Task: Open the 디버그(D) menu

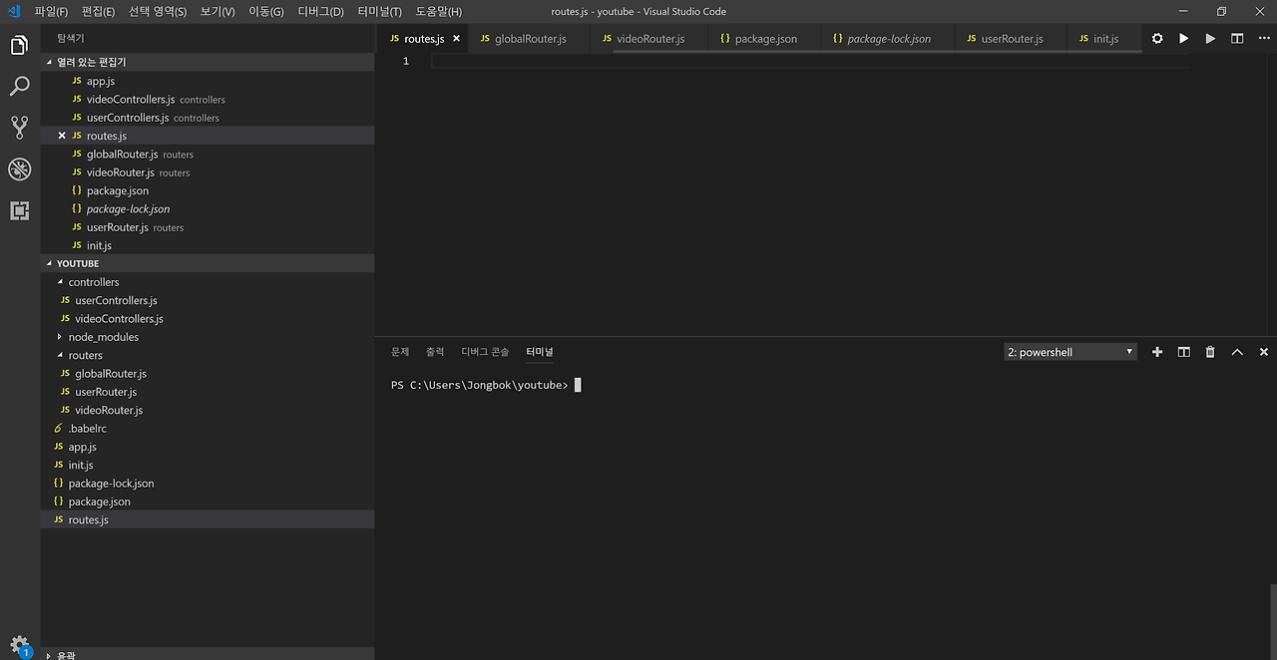Action: 321,12
